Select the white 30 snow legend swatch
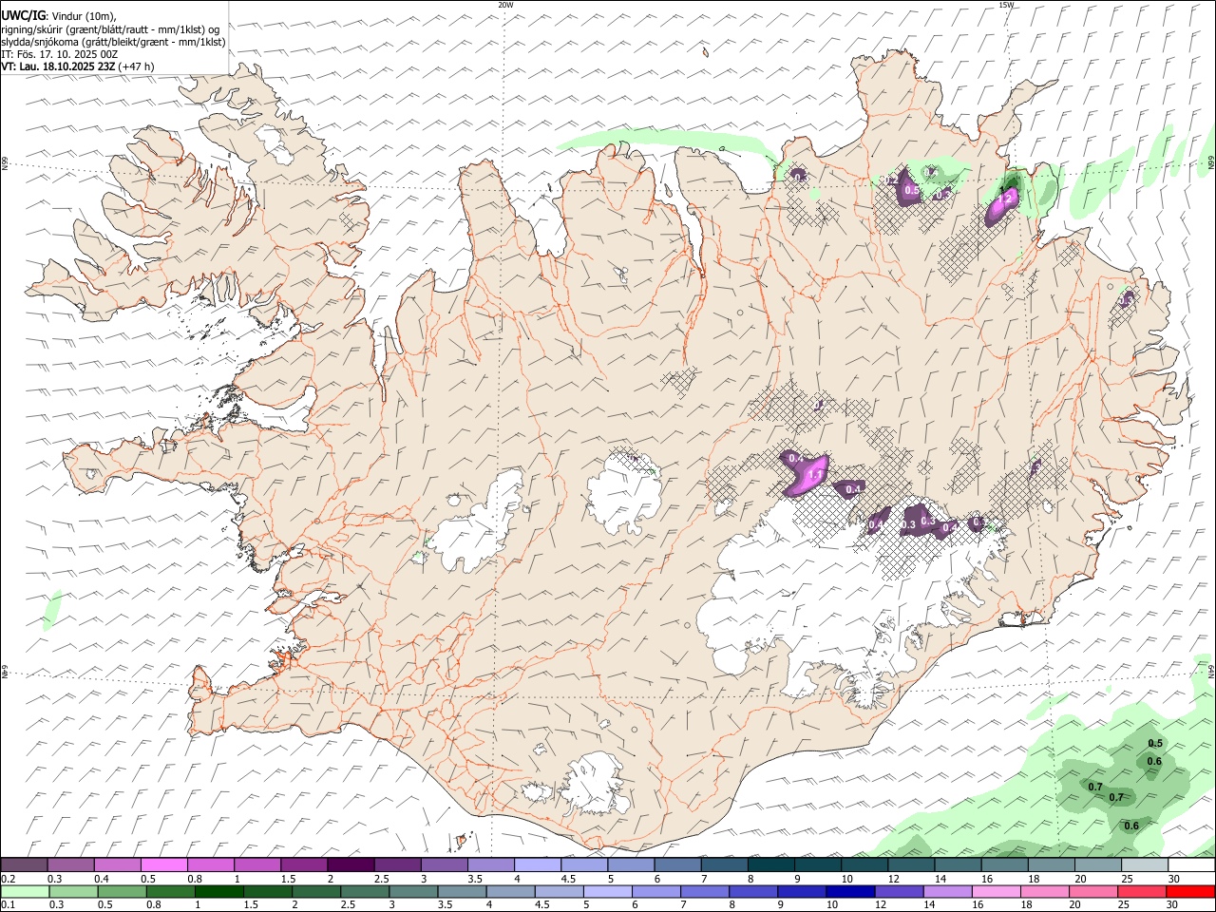The width and height of the screenshot is (1216, 912). [x=1191, y=864]
